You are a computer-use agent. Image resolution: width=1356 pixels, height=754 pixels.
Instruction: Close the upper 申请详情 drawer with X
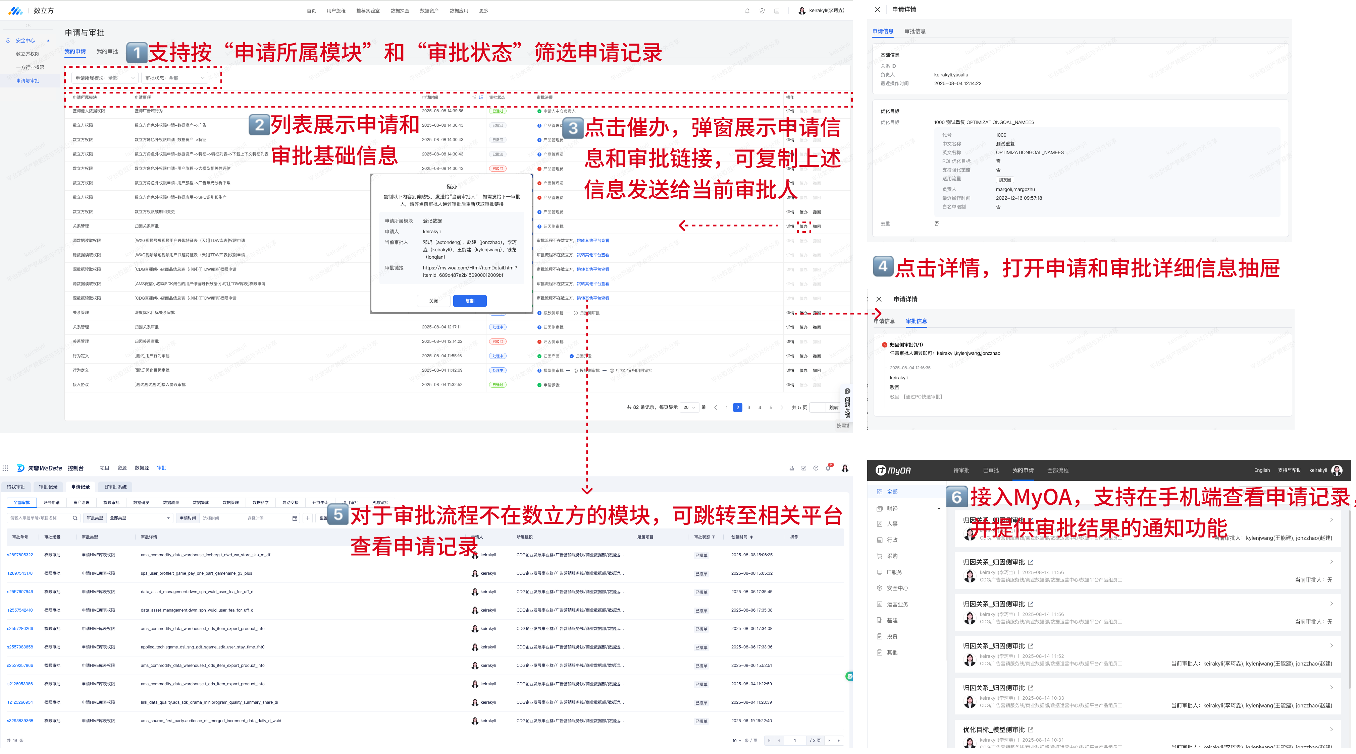coord(878,9)
